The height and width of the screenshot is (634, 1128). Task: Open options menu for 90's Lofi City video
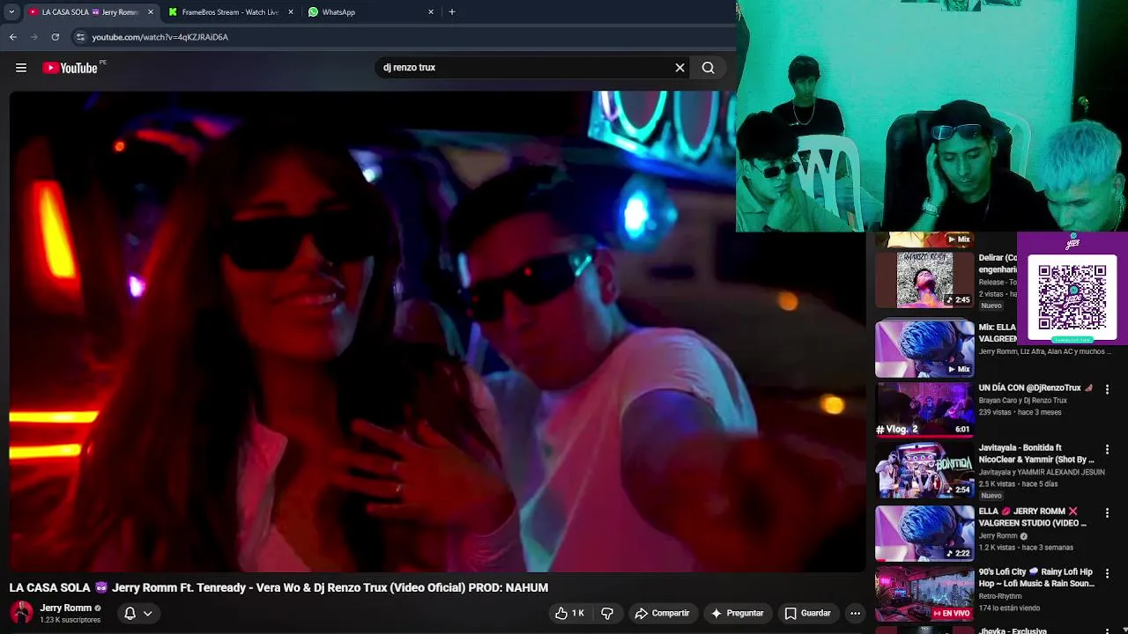(1107, 573)
